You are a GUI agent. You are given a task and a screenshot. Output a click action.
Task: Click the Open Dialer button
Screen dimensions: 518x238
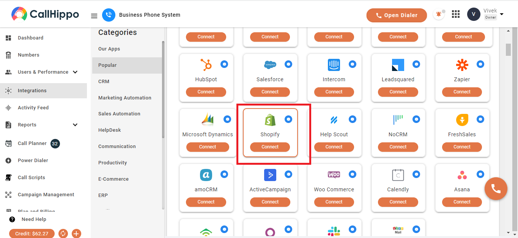pyautogui.click(x=397, y=15)
